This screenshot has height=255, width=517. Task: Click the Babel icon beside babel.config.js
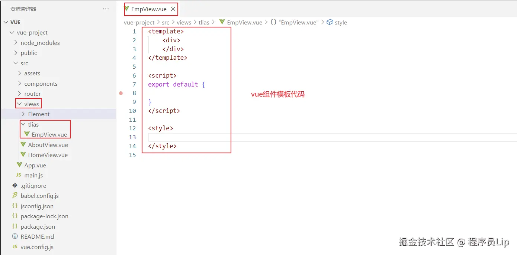click(15, 195)
